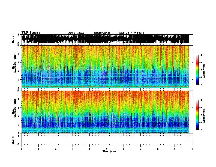
Task: Click the ch.2 color scale "log(PSD)" unit label
Action: coord(204,116)
